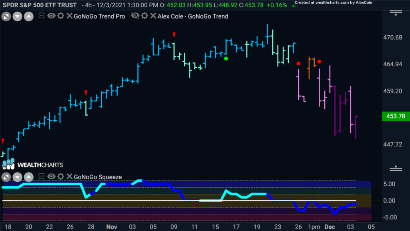The width and height of the screenshot is (410, 231).
Task: Click the WealthCharts logo
Action: point(33,164)
